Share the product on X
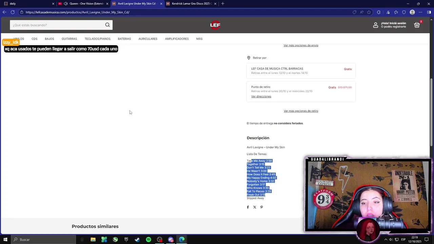The height and width of the screenshot is (244, 434). [255, 207]
